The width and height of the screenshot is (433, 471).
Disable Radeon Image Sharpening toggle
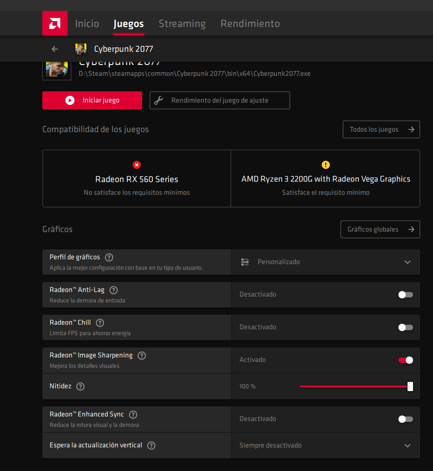point(405,360)
